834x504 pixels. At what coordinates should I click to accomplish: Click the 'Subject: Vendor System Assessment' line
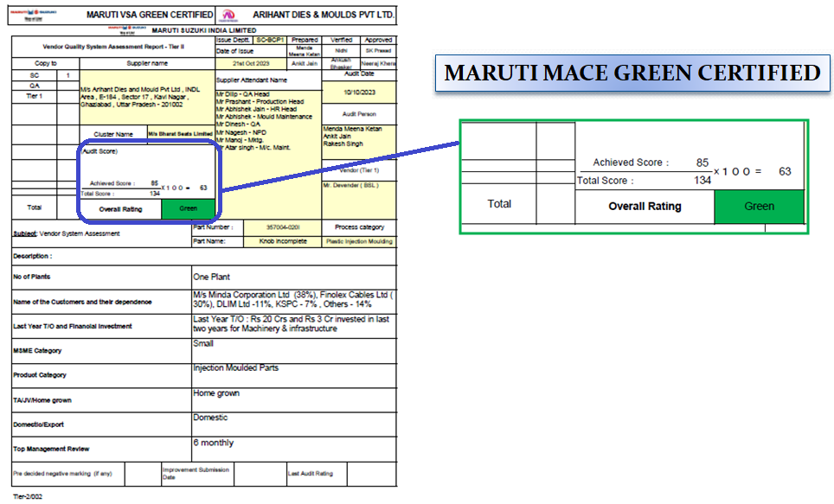(67, 233)
